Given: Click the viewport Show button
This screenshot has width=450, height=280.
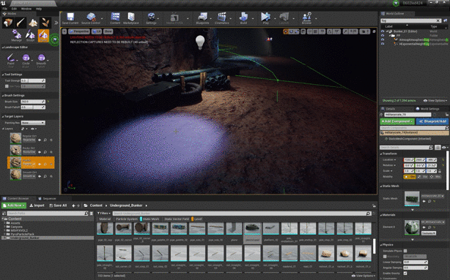Looking at the screenshot, I should [x=108, y=31].
